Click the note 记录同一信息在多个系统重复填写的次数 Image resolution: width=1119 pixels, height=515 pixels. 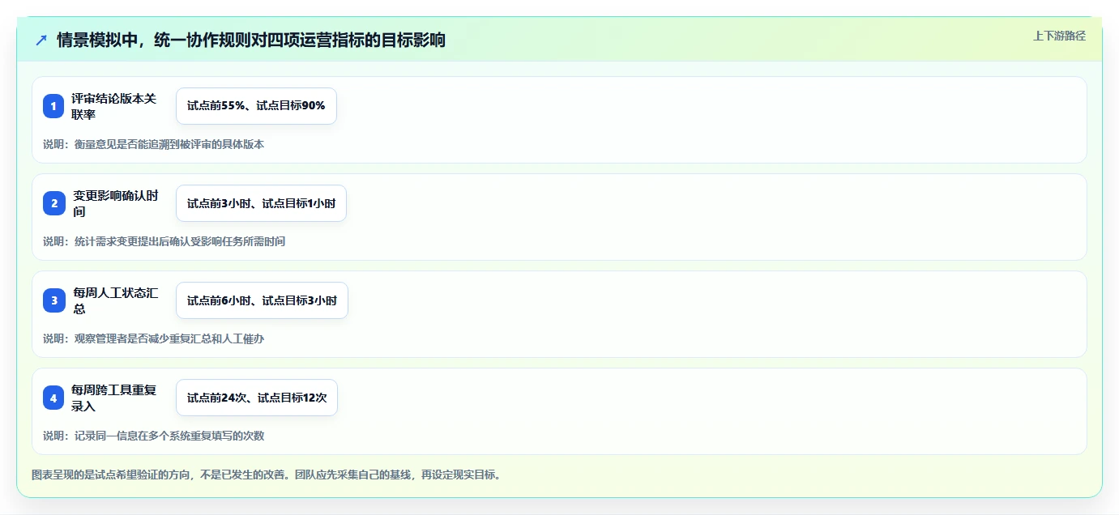click(169, 436)
